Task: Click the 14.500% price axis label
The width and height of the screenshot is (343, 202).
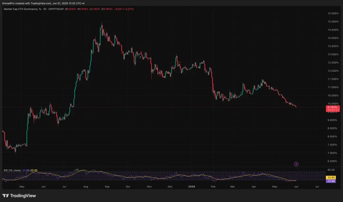Action: click(333, 30)
